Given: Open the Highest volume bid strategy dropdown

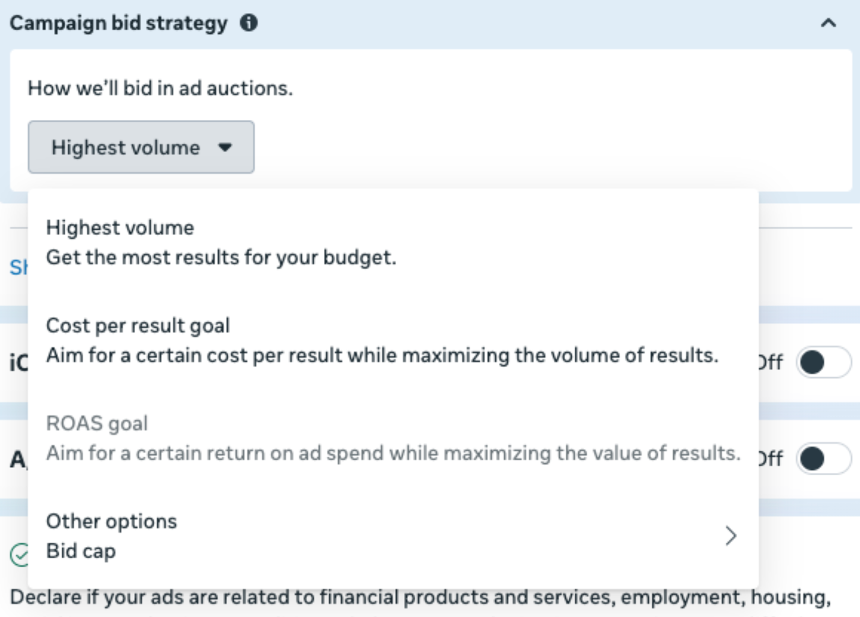Looking at the screenshot, I should (141, 147).
